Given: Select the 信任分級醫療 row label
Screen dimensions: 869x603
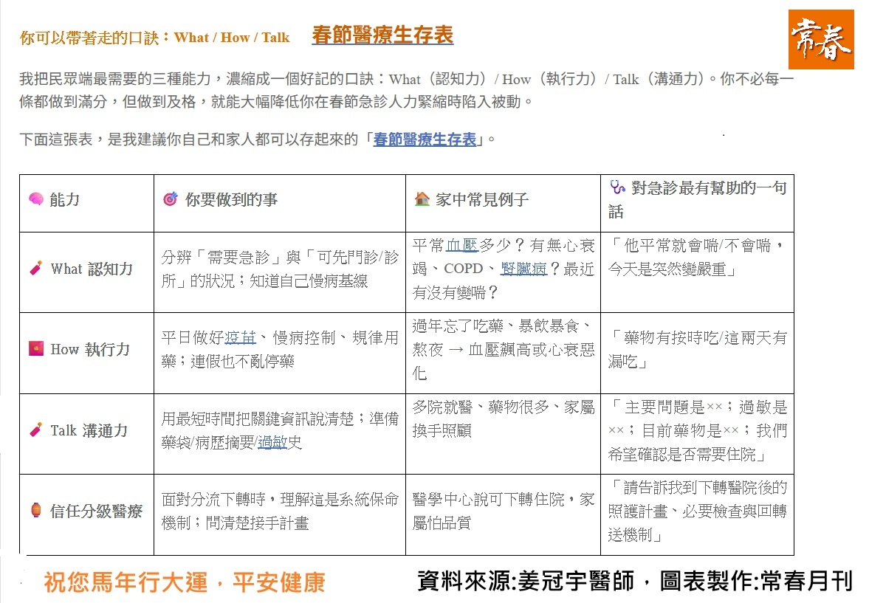Looking at the screenshot, I should coord(96,511).
